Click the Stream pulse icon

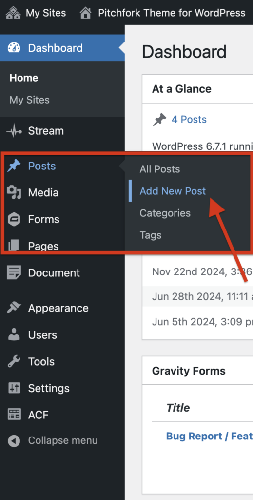14,131
